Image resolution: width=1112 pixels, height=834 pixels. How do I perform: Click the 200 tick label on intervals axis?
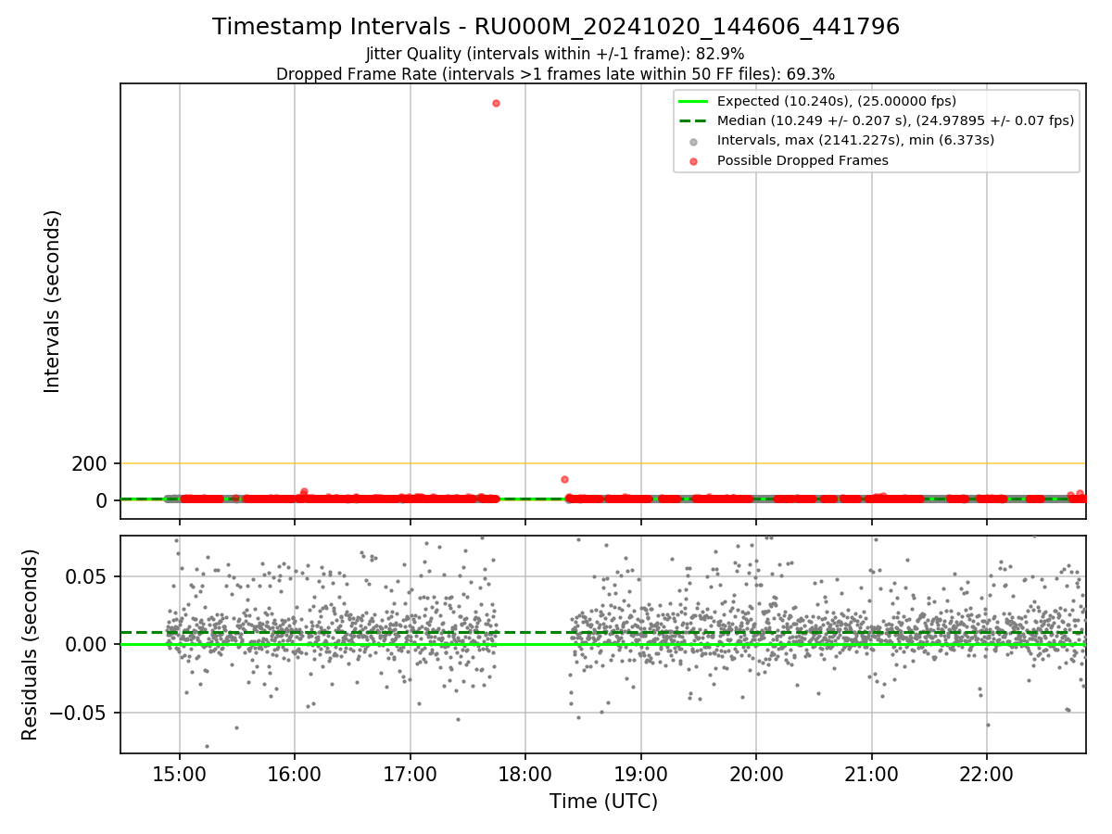tap(89, 463)
